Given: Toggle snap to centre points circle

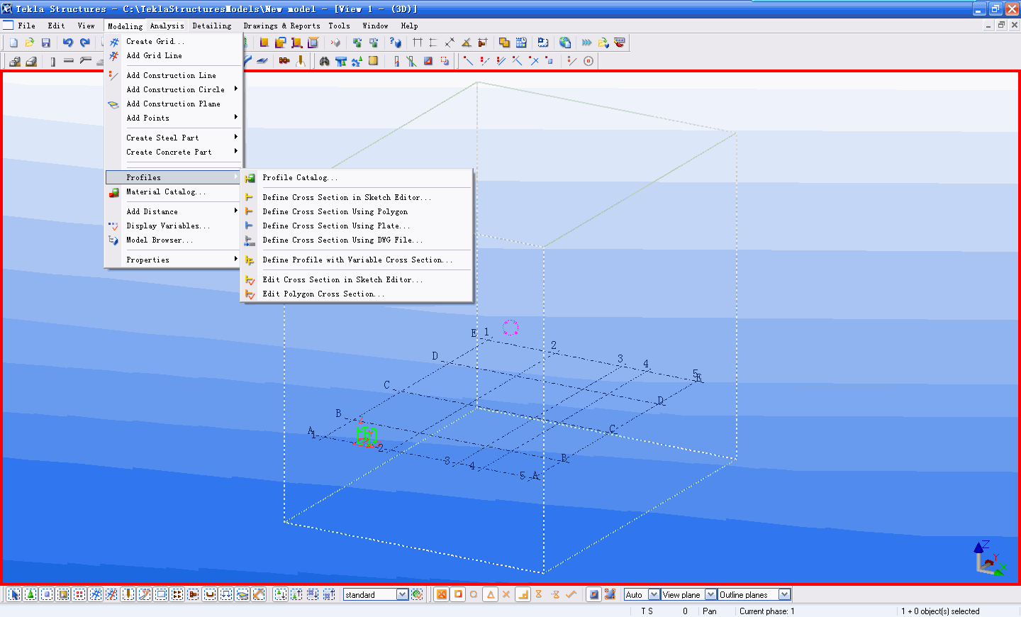Looking at the screenshot, I should point(474,594).
